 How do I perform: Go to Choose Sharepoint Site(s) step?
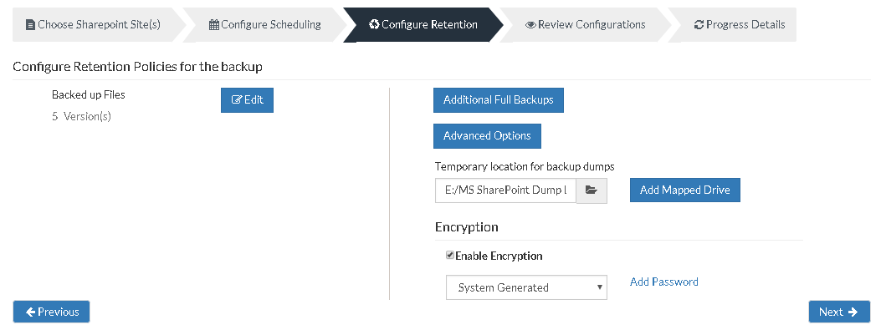coord(93,25)
